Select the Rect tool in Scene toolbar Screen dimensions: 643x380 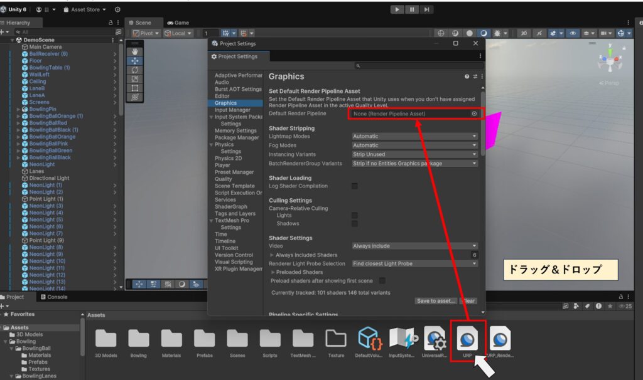coord(134,88)
